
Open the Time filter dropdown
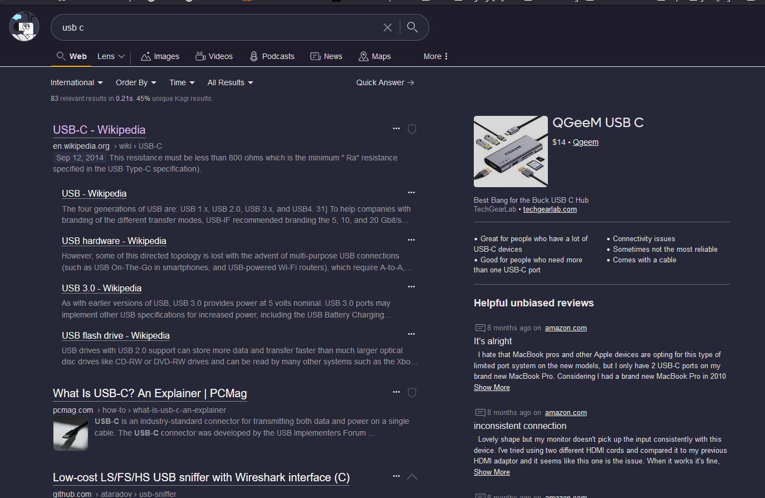(x=182, y=82)
